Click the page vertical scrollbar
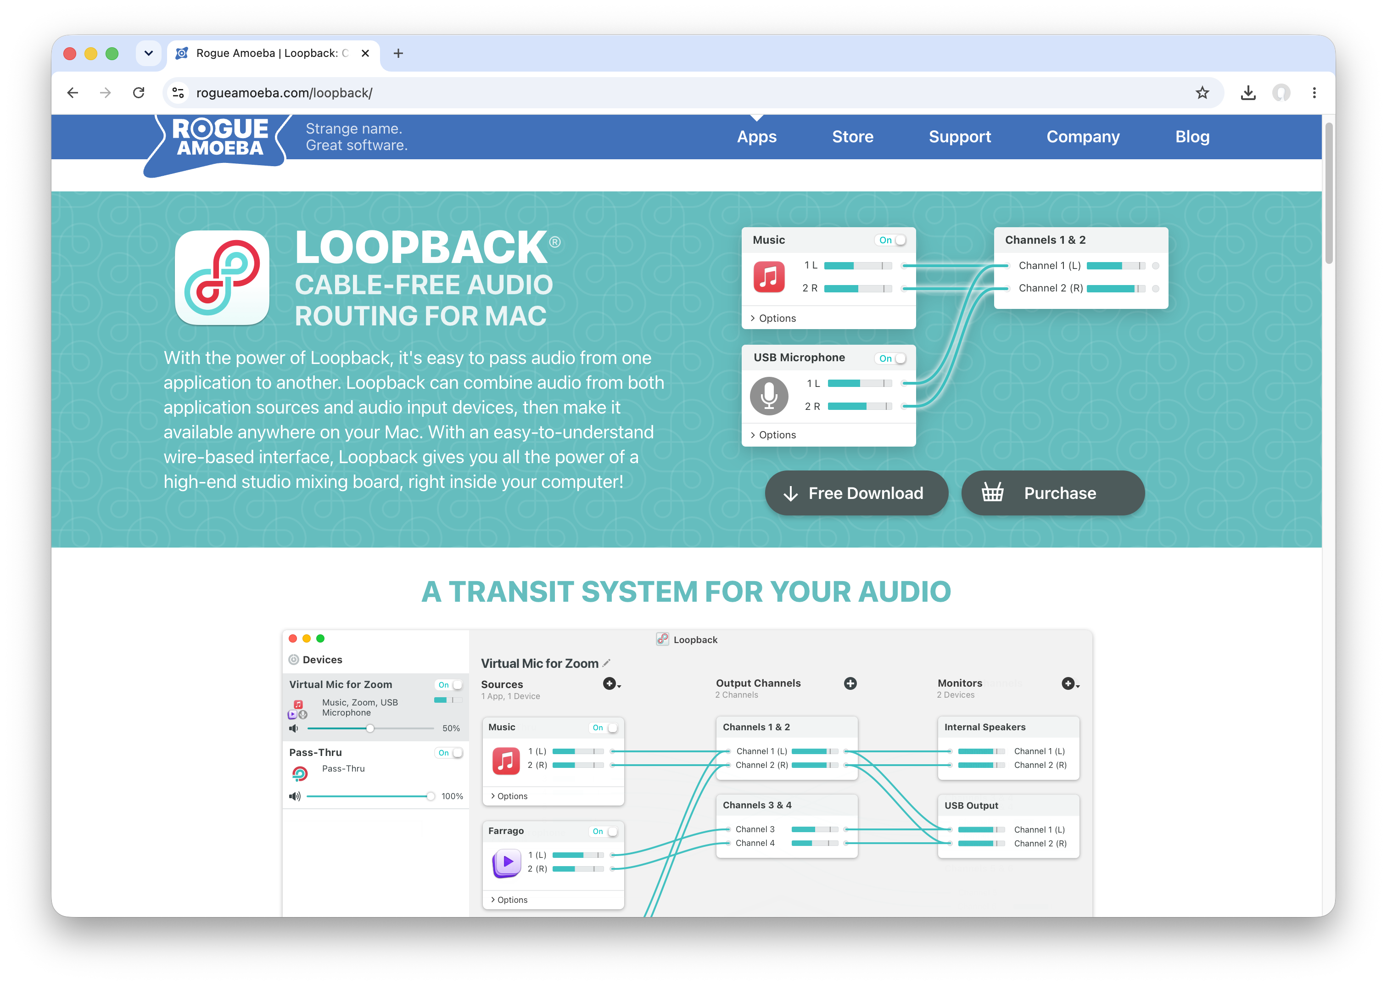Image resolution: width=1387 pixels, height=985 pixels. [1329, 193]
